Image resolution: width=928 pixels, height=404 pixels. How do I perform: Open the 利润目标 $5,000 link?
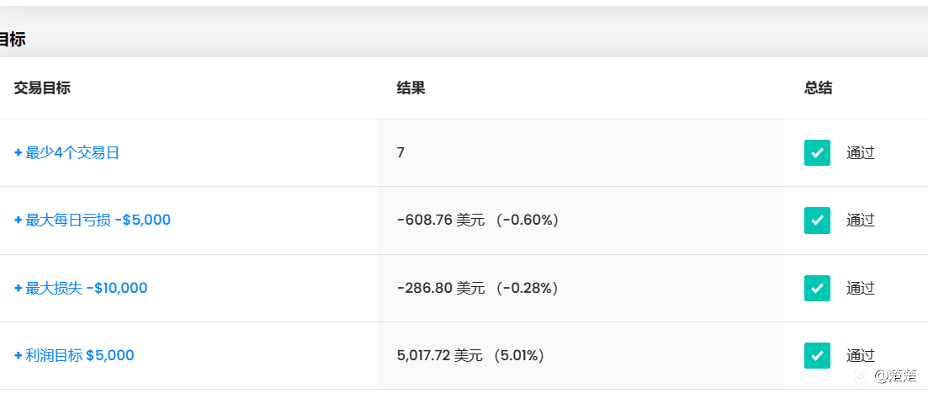click(80, 355)
